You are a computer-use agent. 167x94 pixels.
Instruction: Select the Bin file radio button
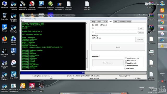[x=93, y=28]
